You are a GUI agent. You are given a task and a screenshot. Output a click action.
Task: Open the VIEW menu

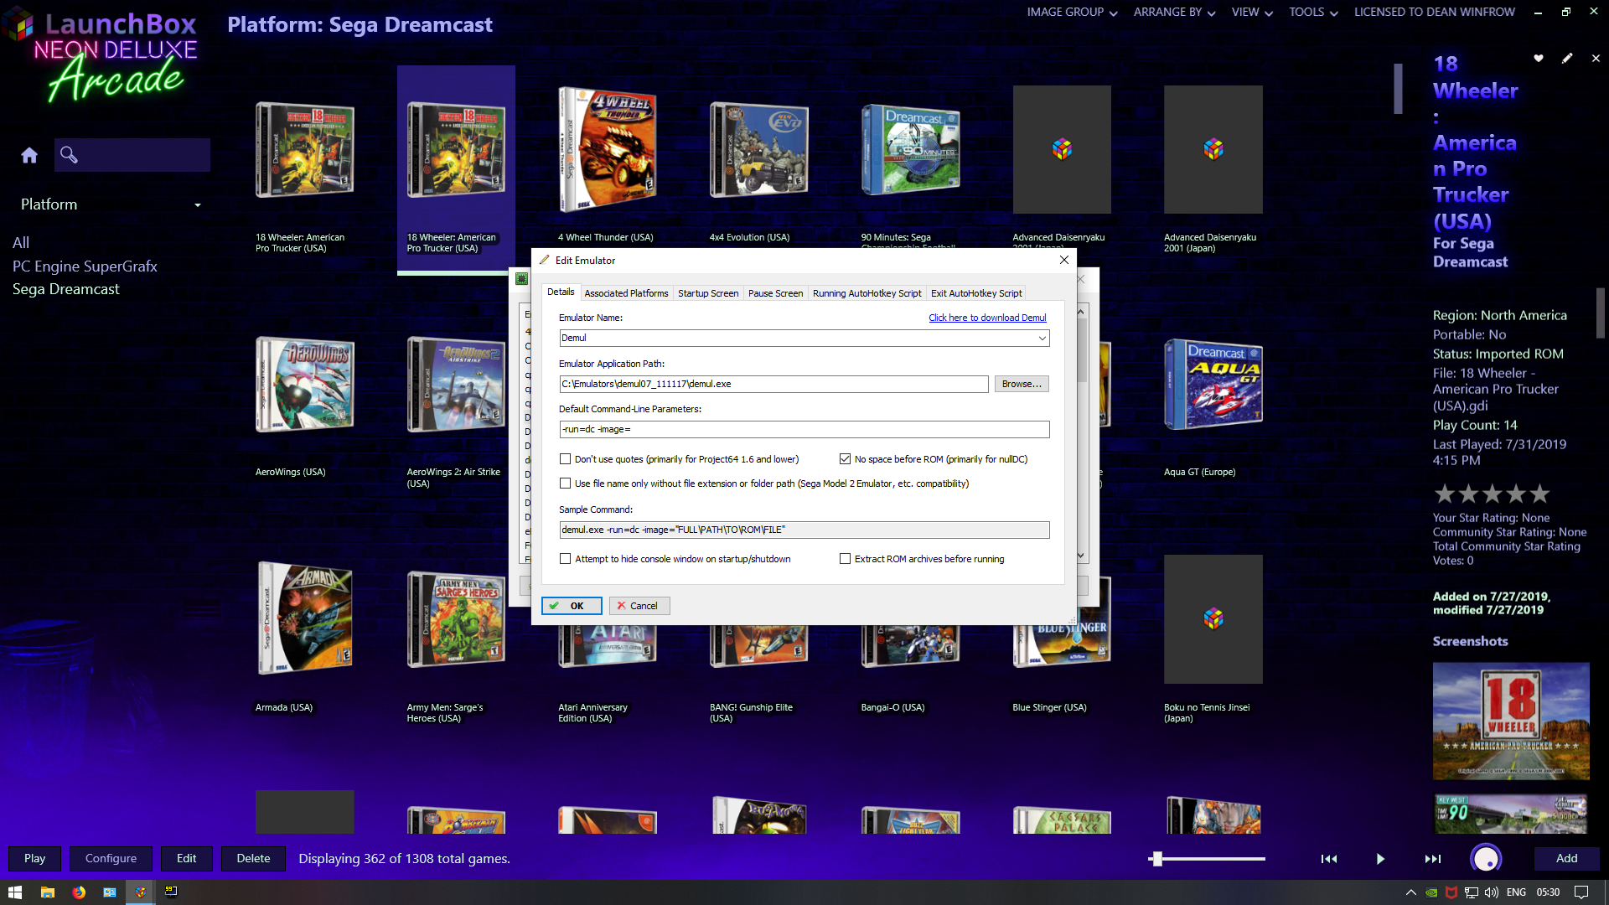coord(1252,13)
